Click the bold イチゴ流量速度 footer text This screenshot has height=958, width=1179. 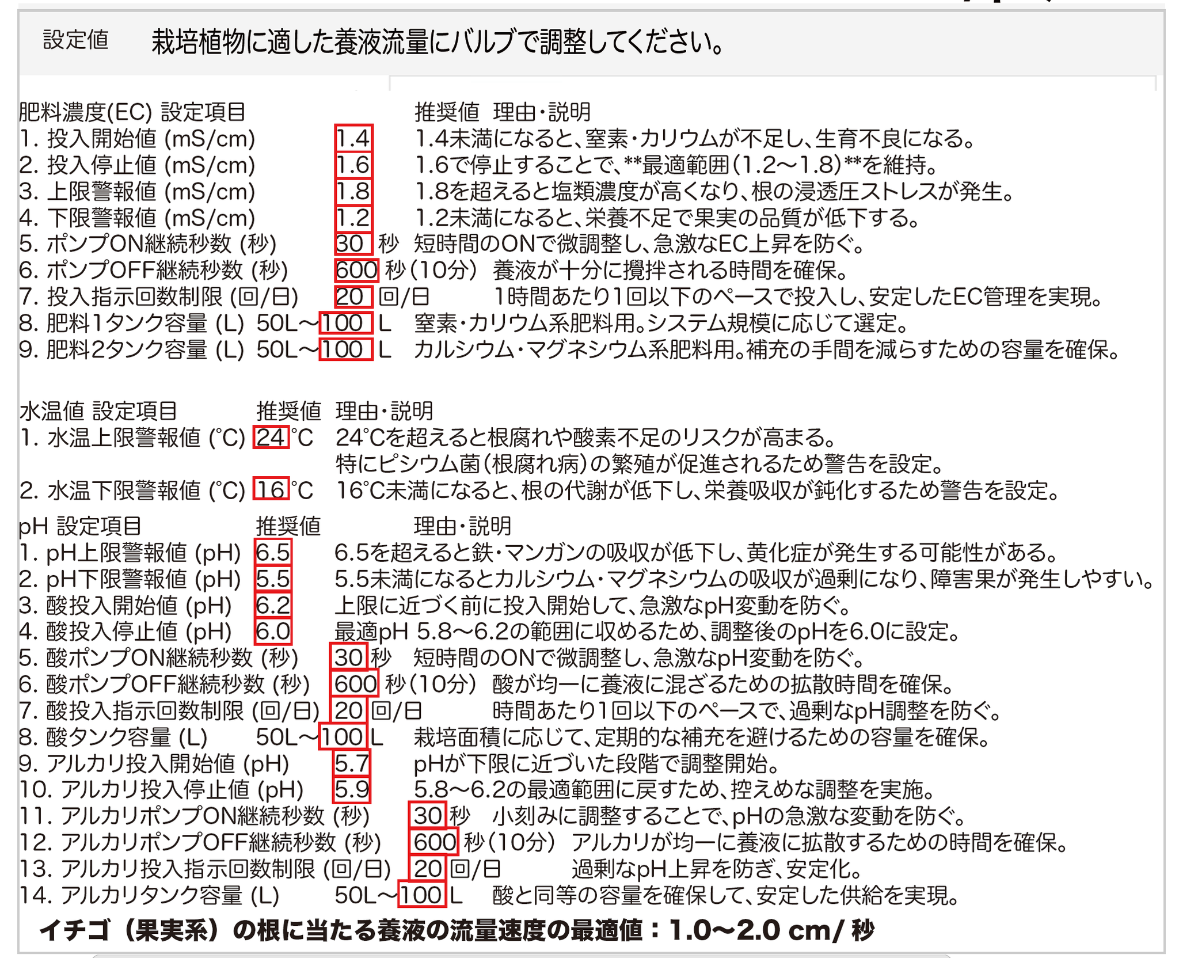(456, 930)
